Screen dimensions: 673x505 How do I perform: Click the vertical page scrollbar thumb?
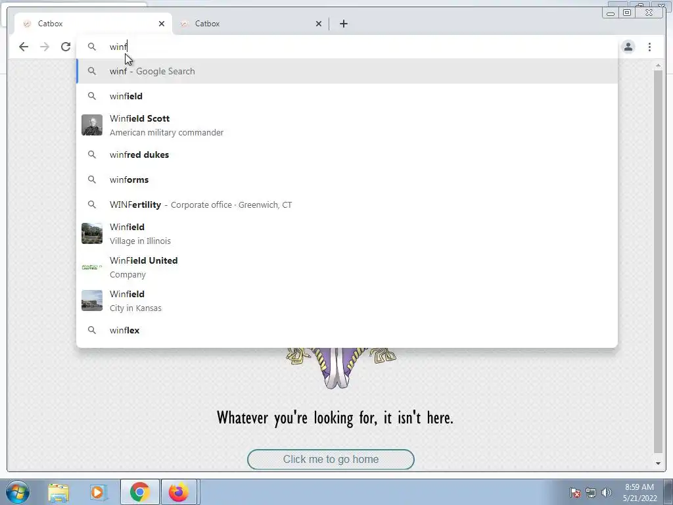click(x=658, y=262)
